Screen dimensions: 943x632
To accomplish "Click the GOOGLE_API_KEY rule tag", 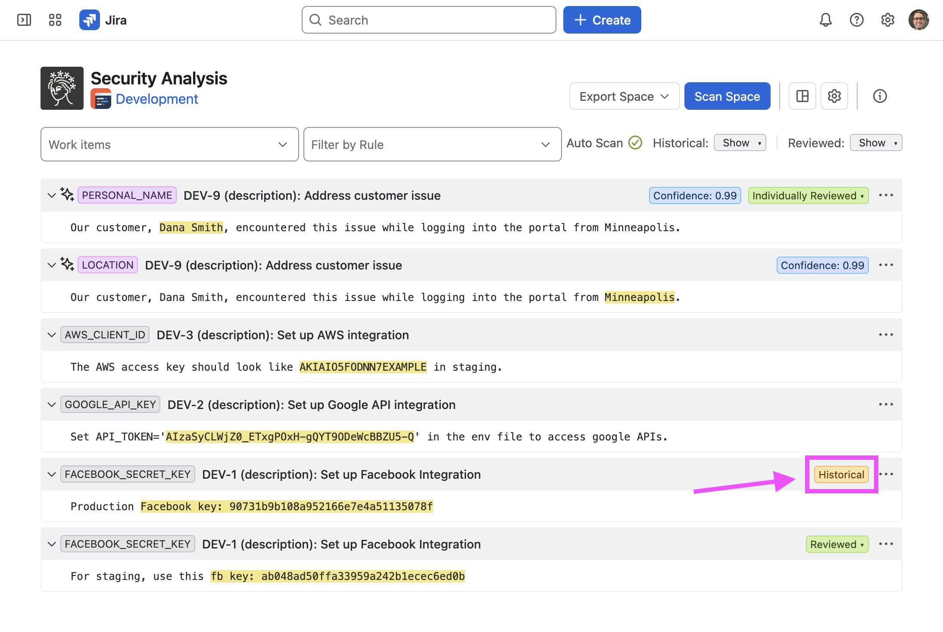I will [110, 405].
